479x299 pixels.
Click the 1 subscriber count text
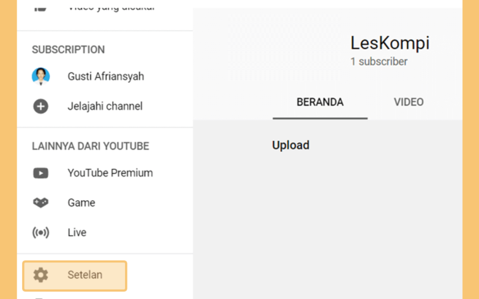[379, 62]
